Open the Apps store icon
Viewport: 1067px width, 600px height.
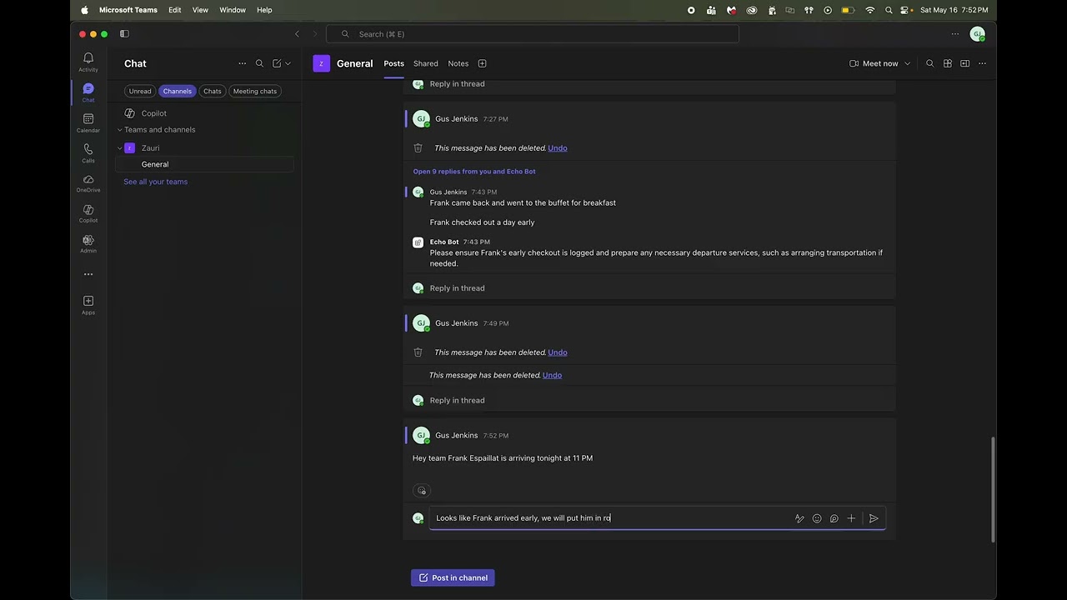(88, 304)
